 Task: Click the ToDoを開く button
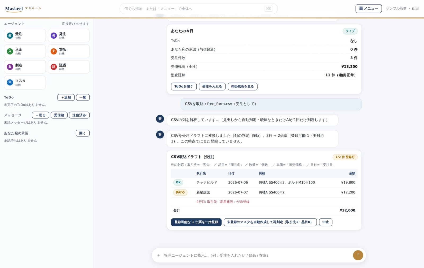pyautogui.click(x=184, y=87)
